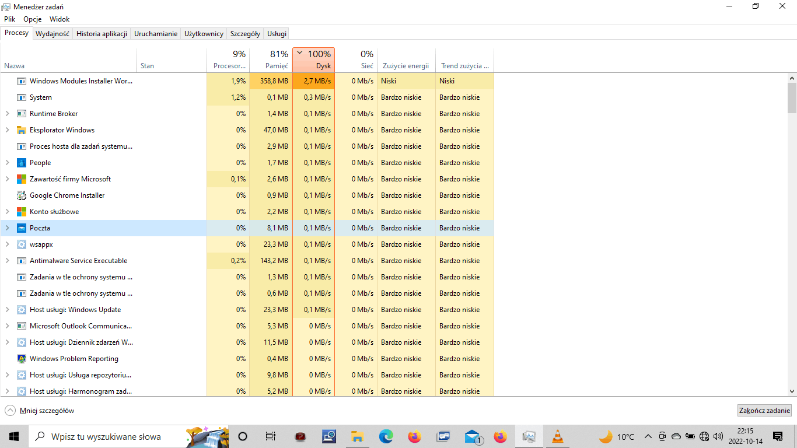Screen dimensions: 797x448
Task: Open the Widok menu
Action: [x=60, y=19]
